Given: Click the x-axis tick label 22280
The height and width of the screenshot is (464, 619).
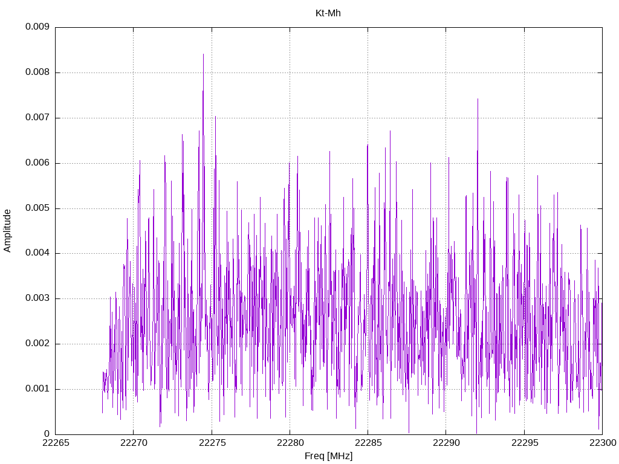Looking at the screenshot, I should pos(290,443).
